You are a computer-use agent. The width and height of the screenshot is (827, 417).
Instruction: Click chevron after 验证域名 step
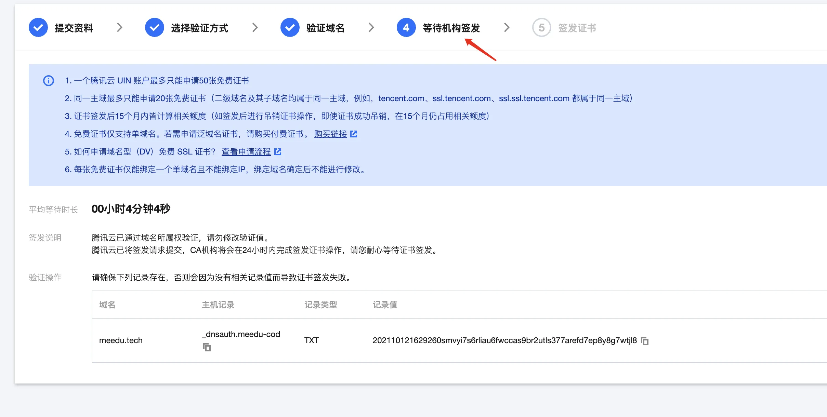371,28
